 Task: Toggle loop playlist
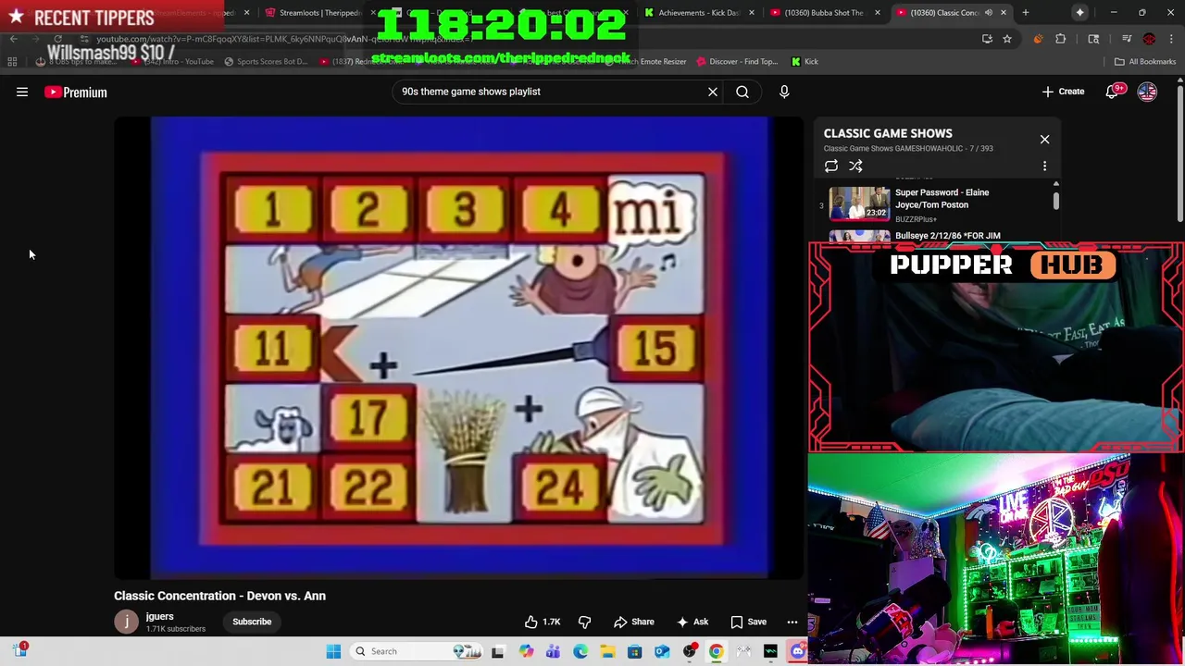coord(831,166)
